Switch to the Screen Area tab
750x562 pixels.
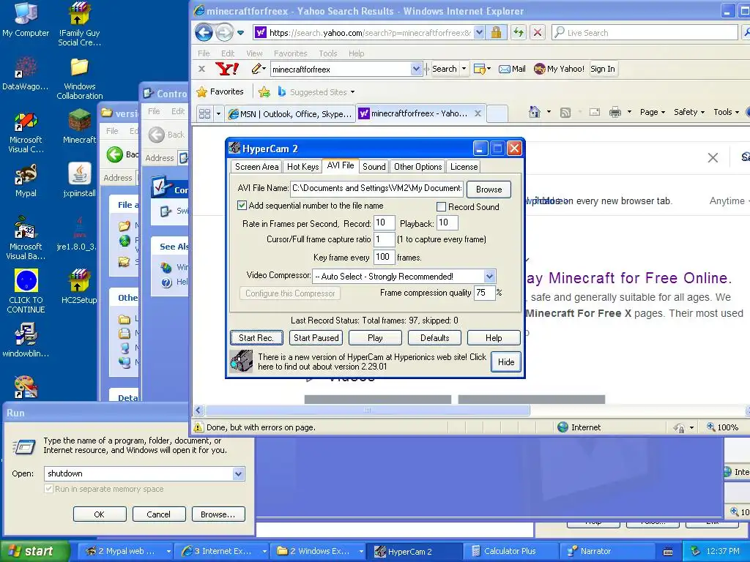(x=256, y=166)
